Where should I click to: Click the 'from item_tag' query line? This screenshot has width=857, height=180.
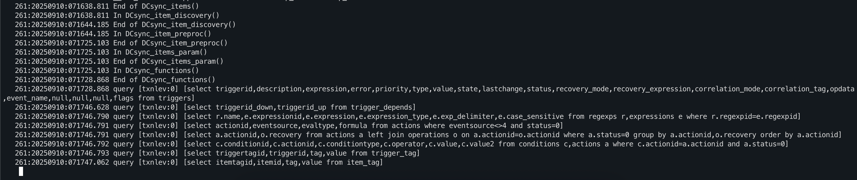click(199, 162)
